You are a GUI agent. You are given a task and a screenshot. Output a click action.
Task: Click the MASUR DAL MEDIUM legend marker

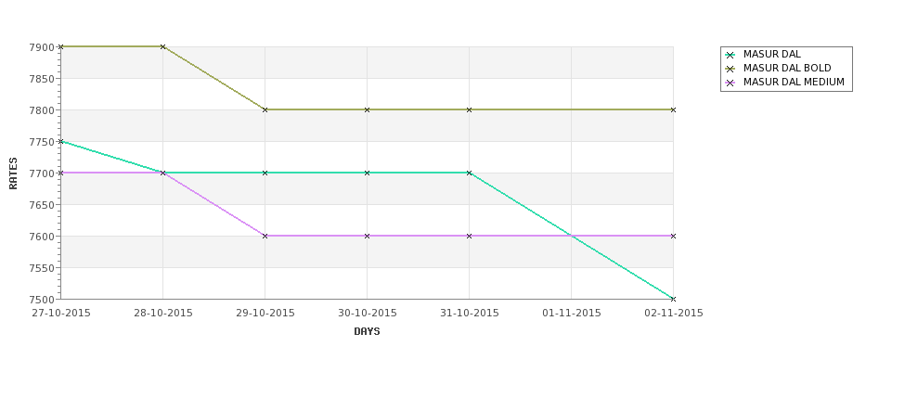[730, 83]
